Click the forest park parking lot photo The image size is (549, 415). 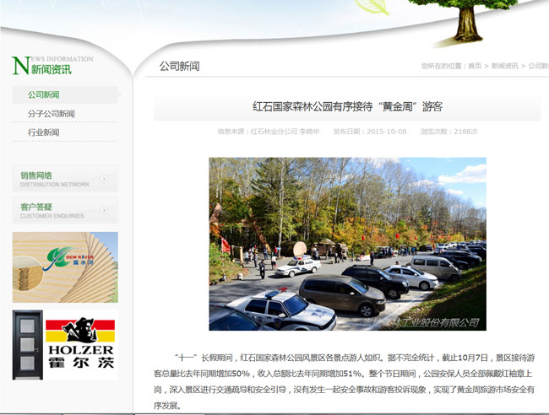pos(347,244)
